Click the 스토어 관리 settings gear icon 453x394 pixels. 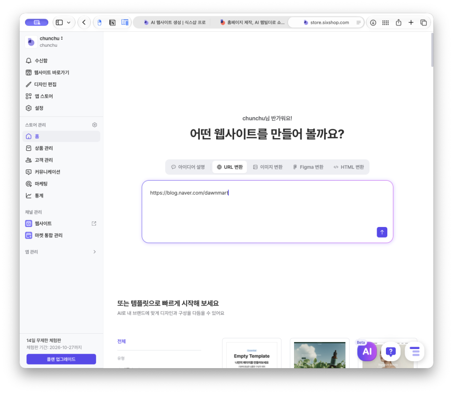pyautogui.click(x=94, y=125)
